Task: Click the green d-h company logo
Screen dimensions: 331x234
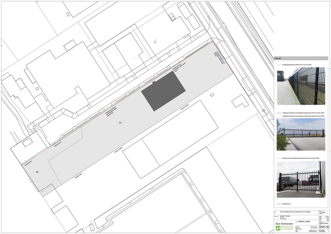Action: (278, 228)
